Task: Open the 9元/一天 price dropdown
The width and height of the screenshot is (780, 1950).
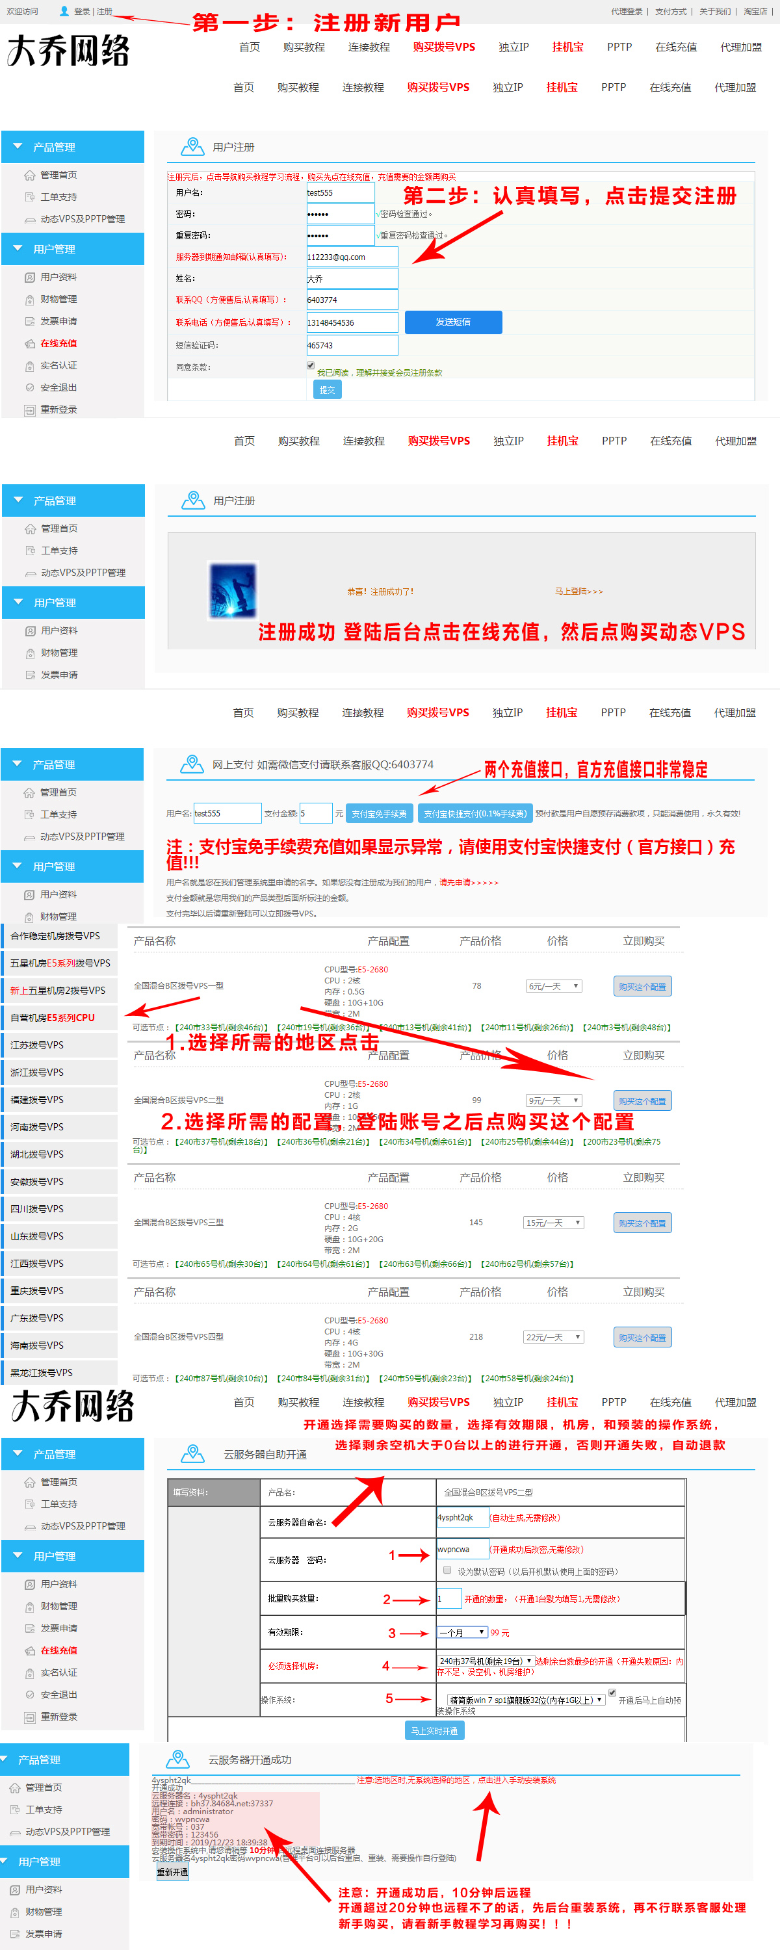Action: tap(554, 1100)
